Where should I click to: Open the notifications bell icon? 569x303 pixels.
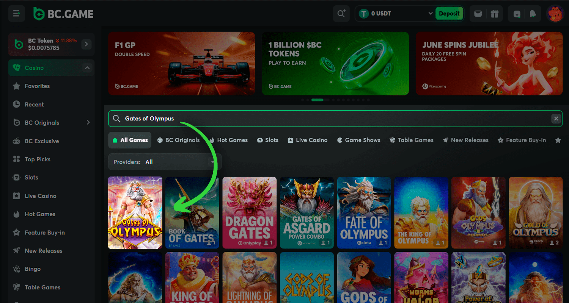(533, 14)
